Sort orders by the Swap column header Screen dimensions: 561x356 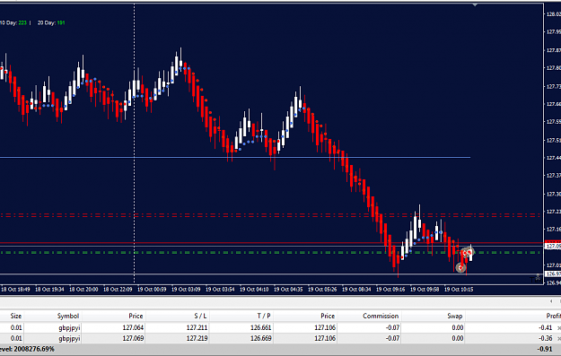(455, 316)
